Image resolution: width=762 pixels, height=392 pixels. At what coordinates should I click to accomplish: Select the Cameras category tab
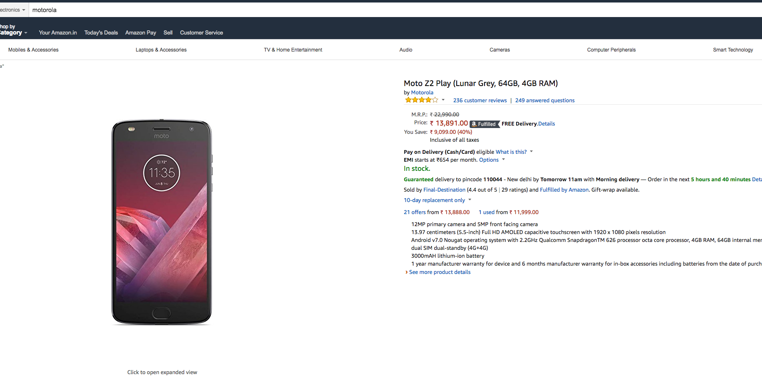(500, 50)
